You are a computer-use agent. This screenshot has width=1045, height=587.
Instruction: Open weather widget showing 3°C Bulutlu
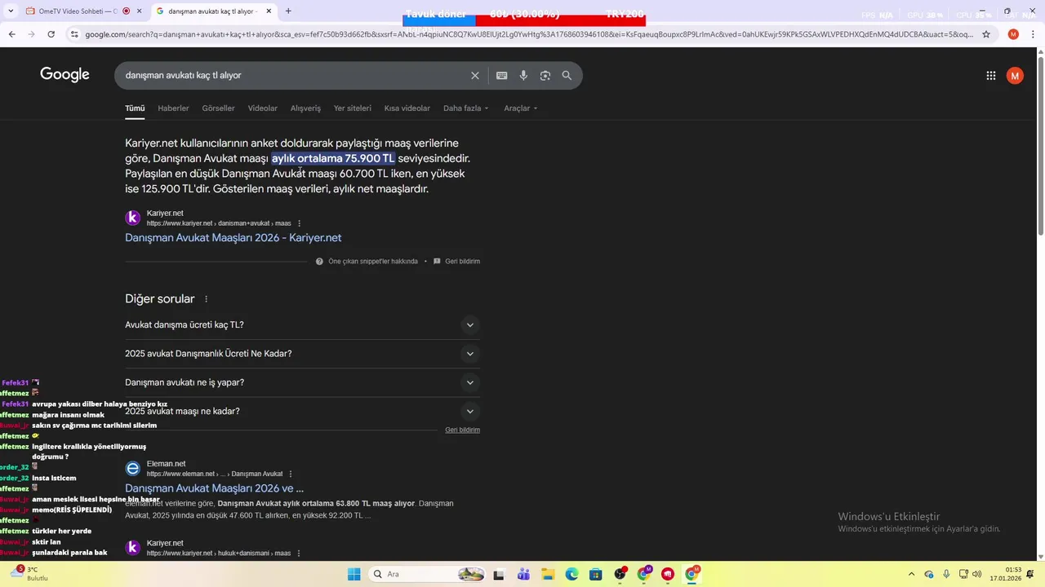(x=29, y=574)
